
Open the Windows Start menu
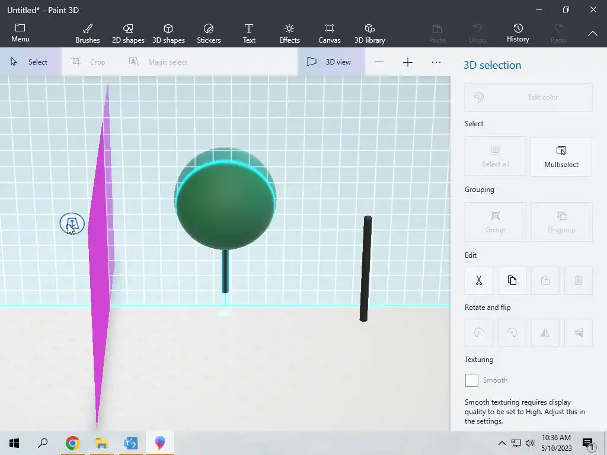point(14,443)
